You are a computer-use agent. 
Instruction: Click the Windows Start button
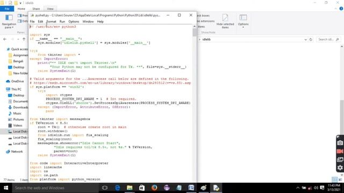click(x=6, y=188)
